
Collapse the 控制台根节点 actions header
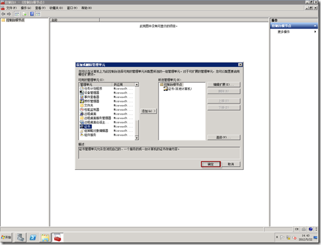pos(315,25)
